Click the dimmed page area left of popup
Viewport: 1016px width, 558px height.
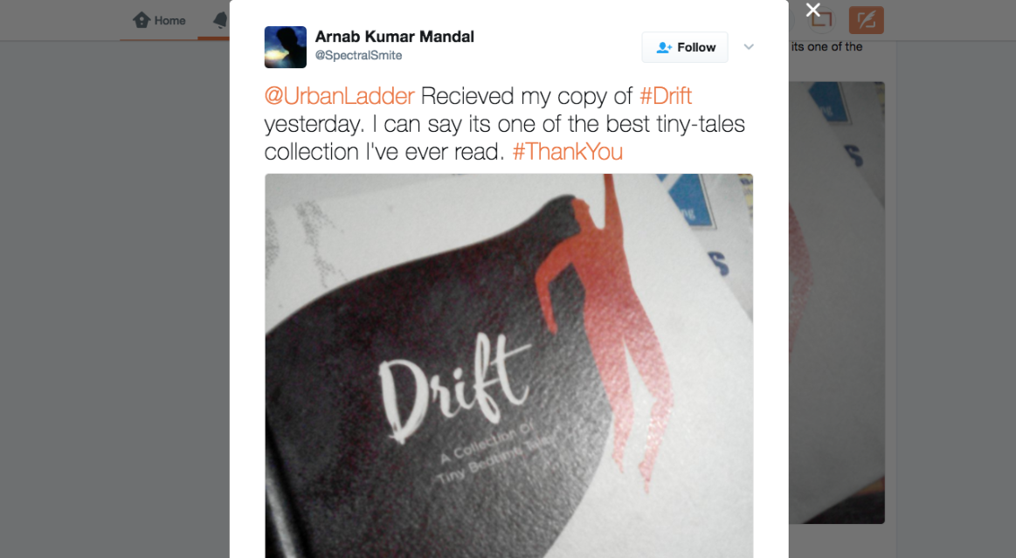(114, 298)
